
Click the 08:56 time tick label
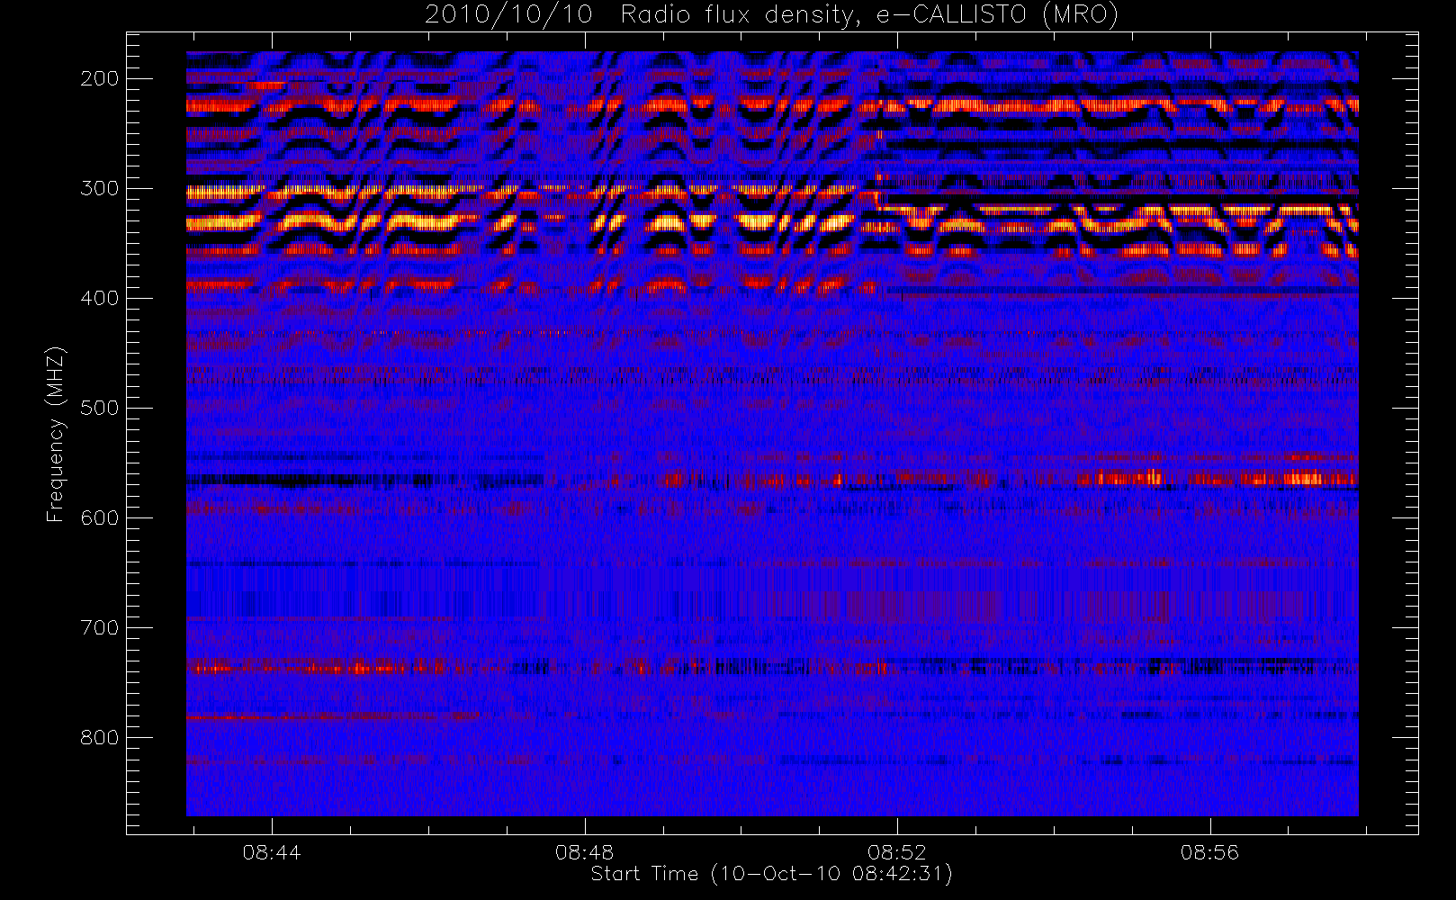pos(1210,852)
